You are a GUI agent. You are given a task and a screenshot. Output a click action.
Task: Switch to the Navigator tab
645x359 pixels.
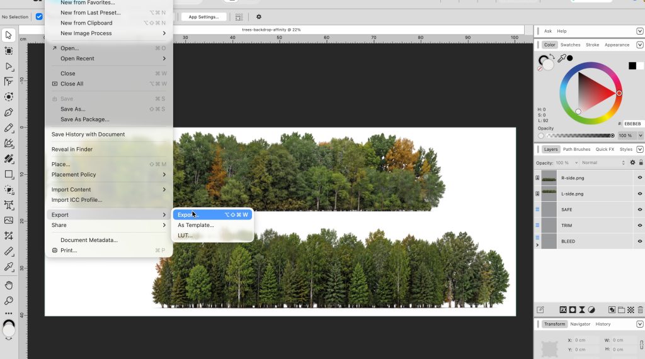click(x=580, y=324)
